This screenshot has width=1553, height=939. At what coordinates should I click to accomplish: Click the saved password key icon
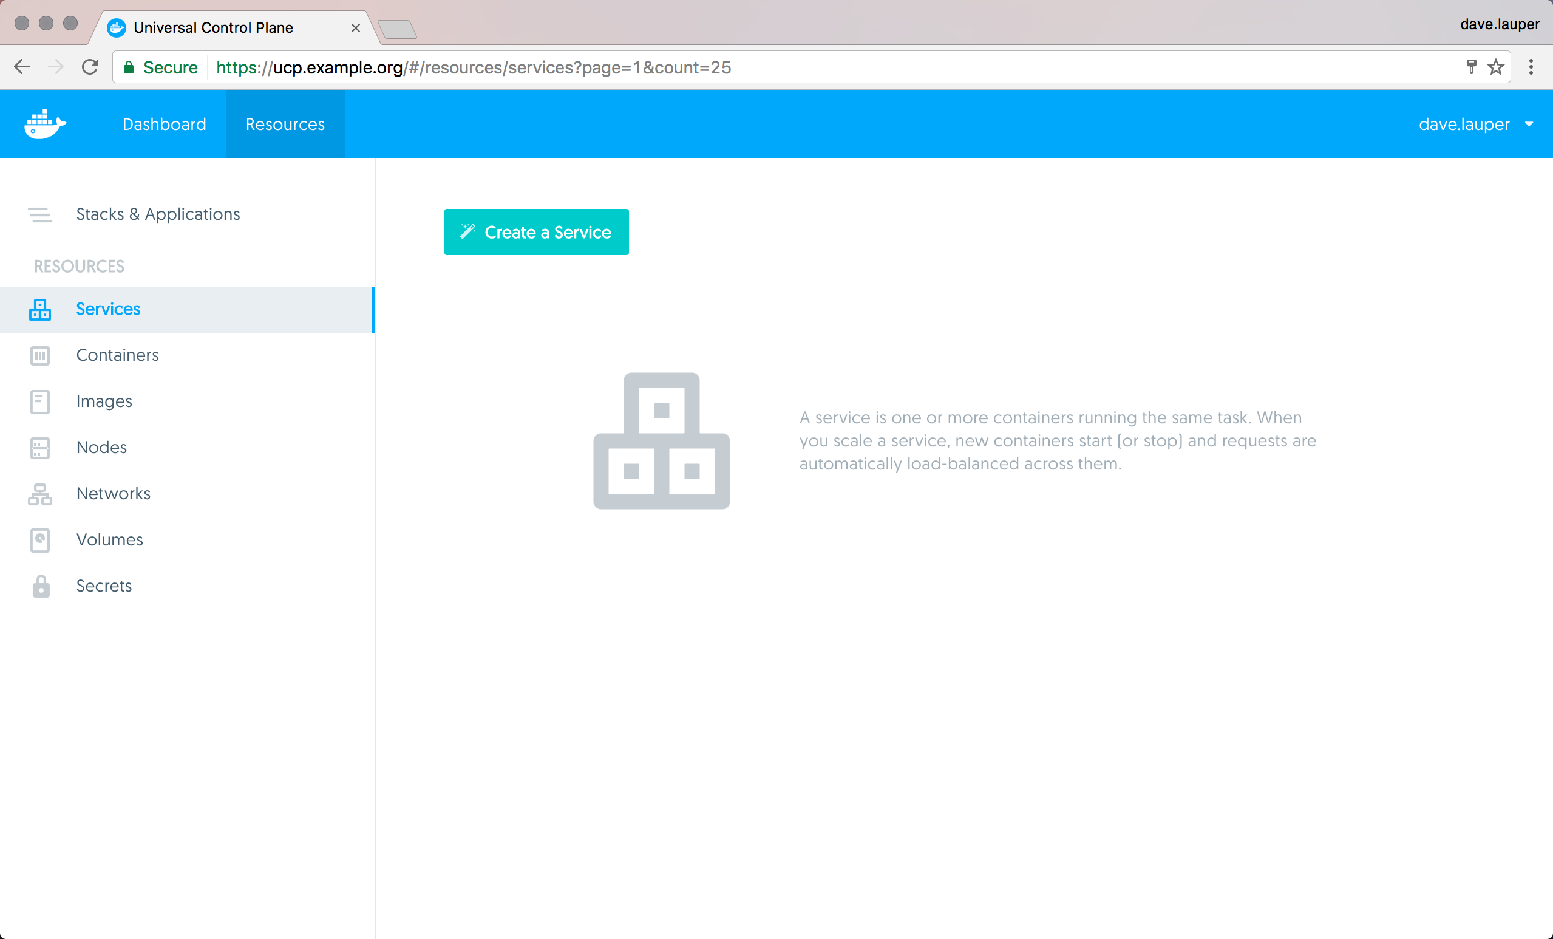point(1471,67)
